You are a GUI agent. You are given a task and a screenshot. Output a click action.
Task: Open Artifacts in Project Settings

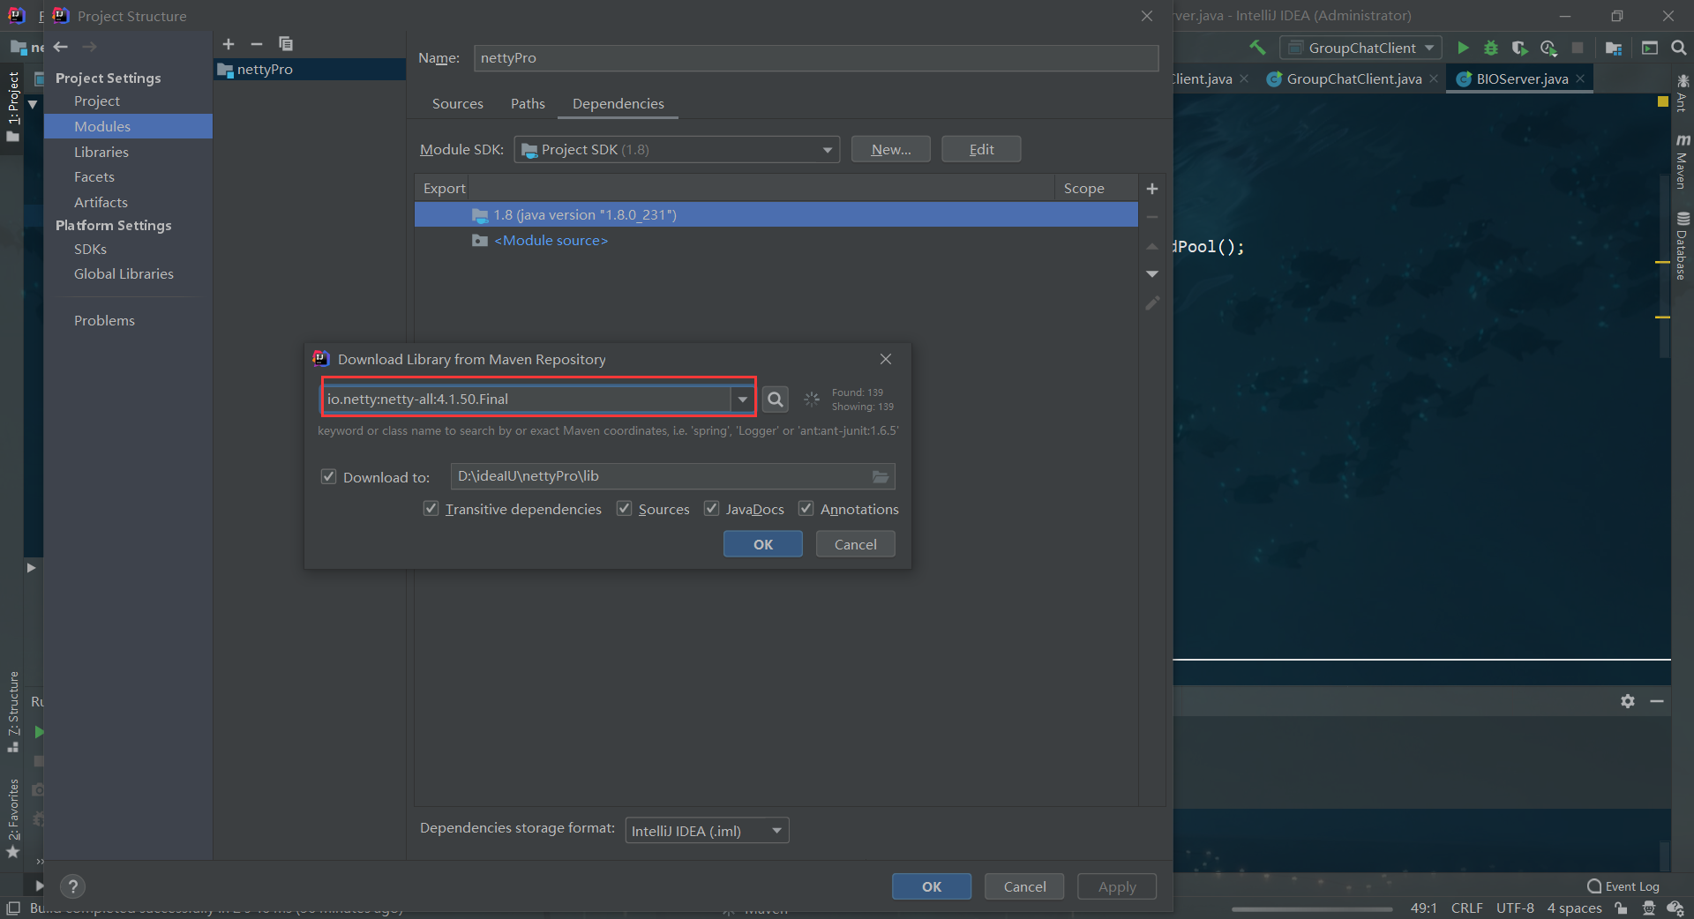coord(101,203)
